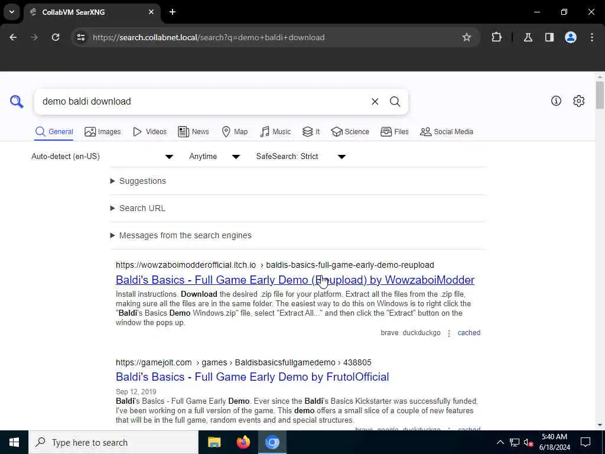Open Baldi's Basics Reupload by WowzaboiModder link
The height and width of the screenshot is (454, 605).
(295, 280)
